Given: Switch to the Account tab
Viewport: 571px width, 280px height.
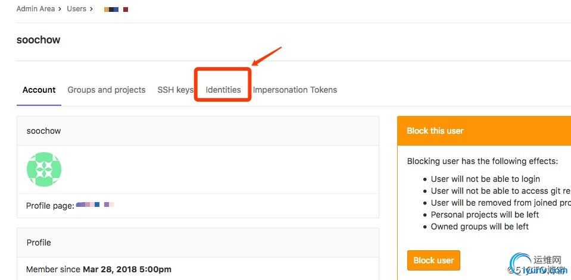Looking at the screenshot, I should pyautogui.click(x=39, y=90).
